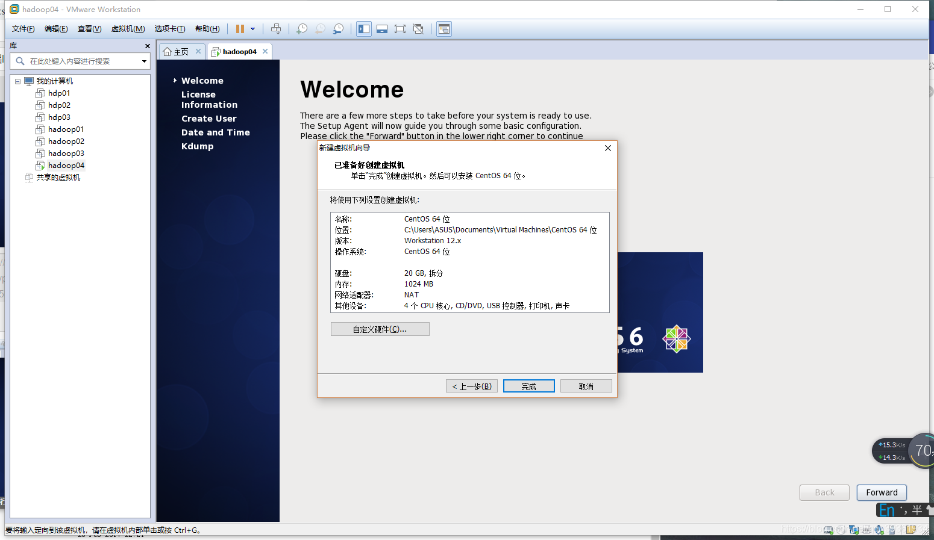Take a snapshot of this virtual machine
Viewport: 934px width, 540px height.
coord(302,29)
